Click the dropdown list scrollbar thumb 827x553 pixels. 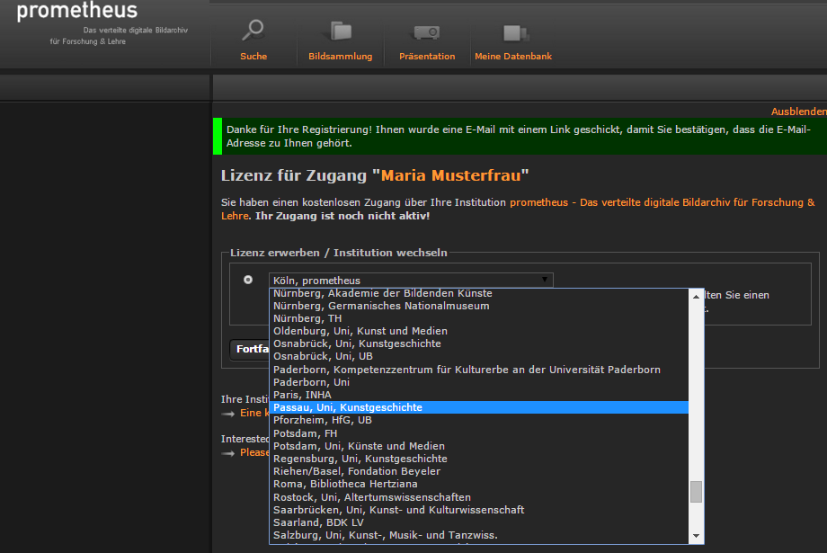[x=696, y=492]
